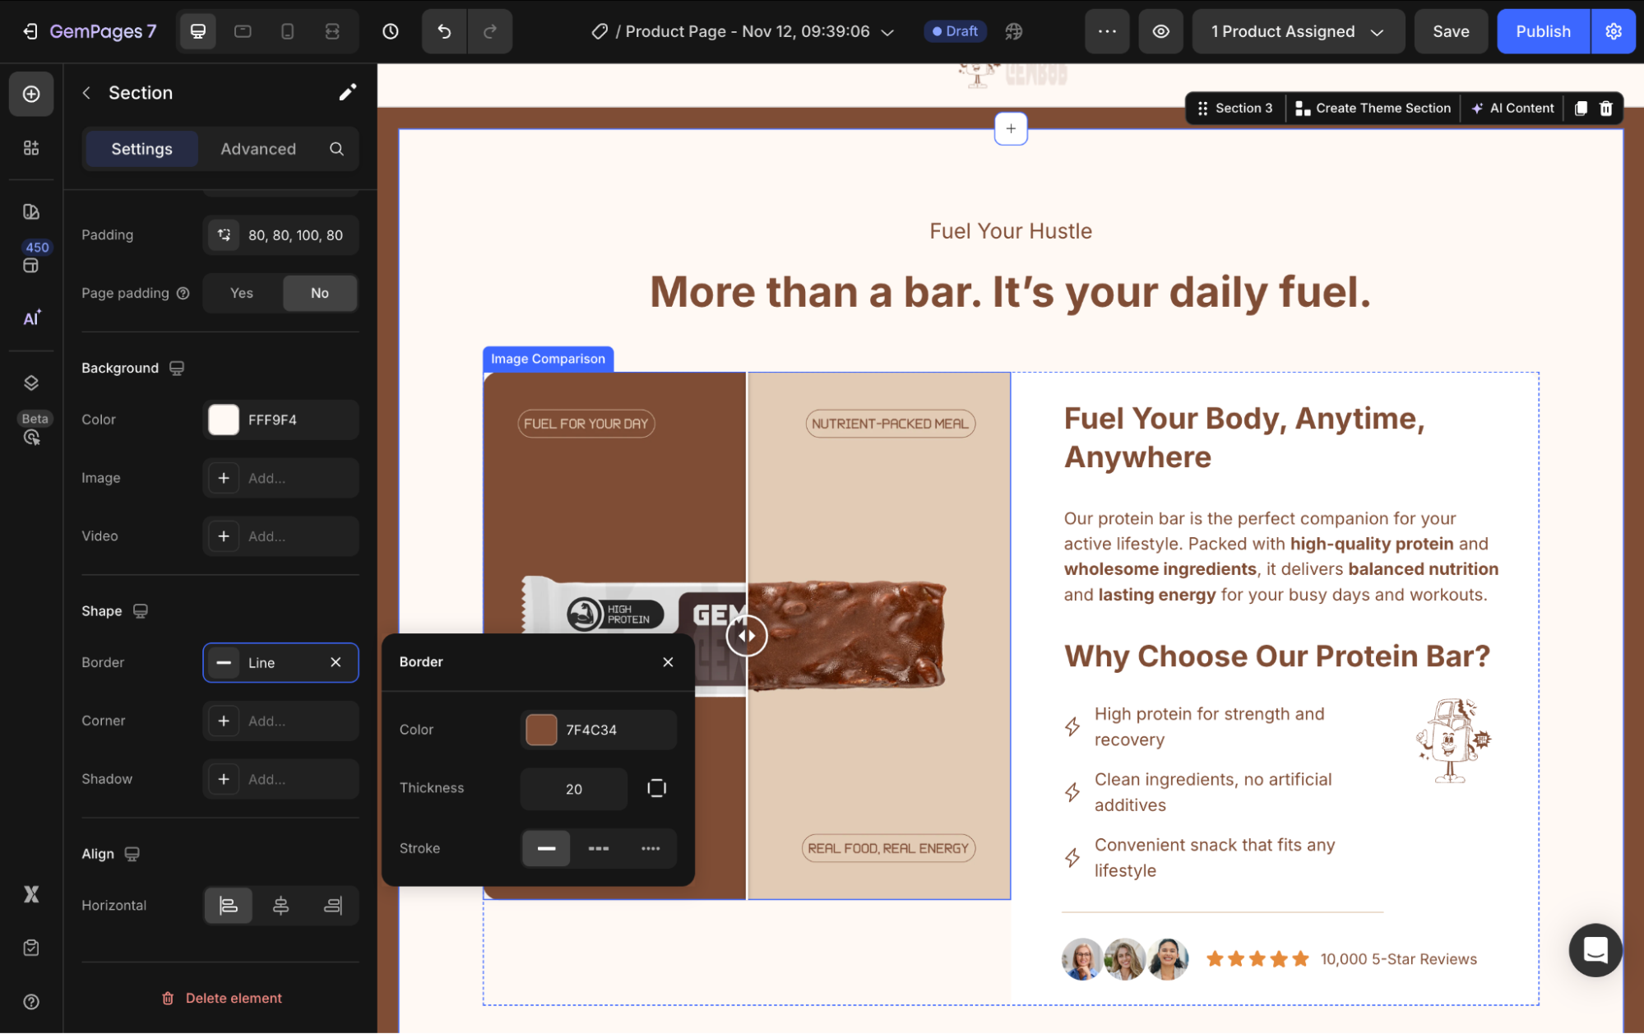The width and height of the screenshot is (1644, 1034).
Task: Click the preview eye icon
Action: (1160, 31)
